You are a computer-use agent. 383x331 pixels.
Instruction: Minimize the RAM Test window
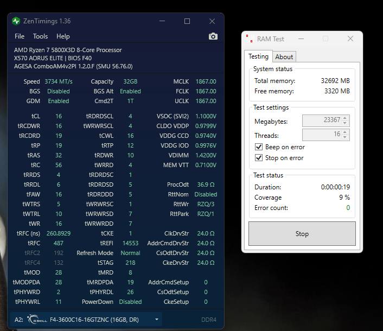[301, 39]
